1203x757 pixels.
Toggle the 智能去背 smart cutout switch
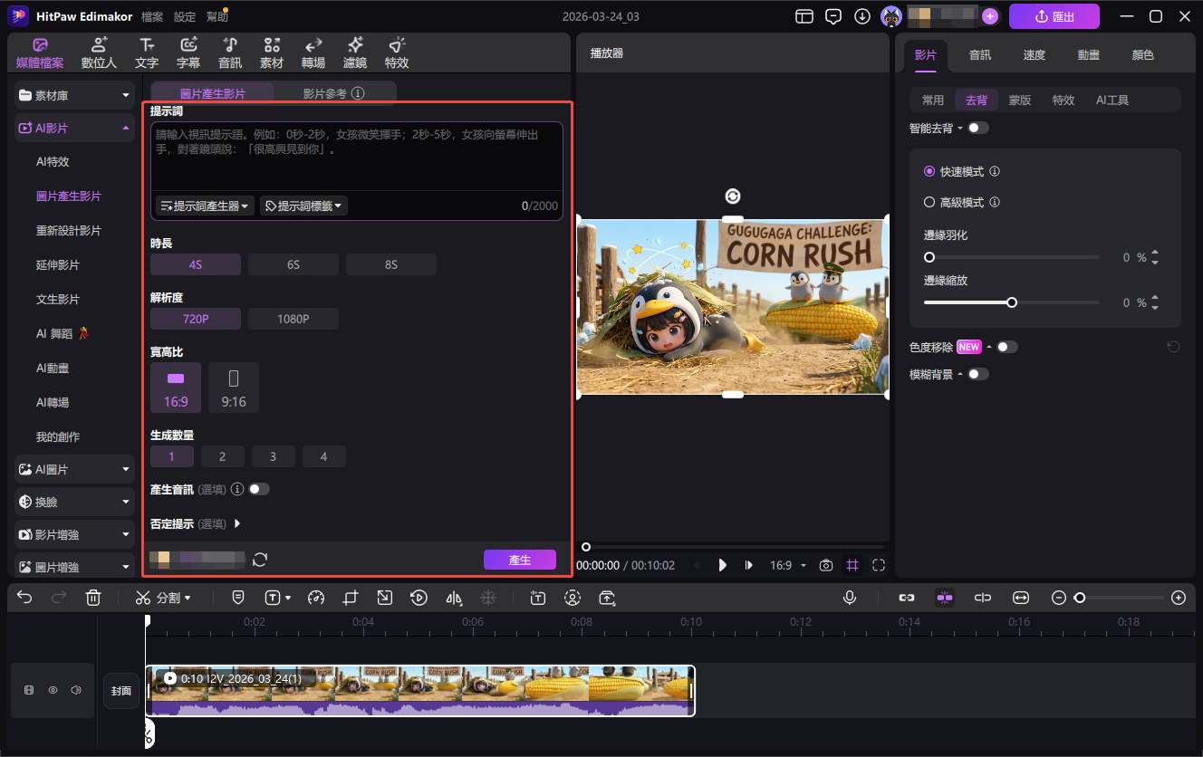[977, 128]
